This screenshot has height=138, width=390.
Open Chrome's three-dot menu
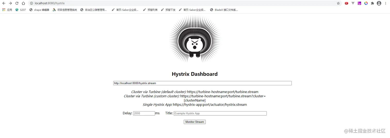pyautogui.click(x=386, y=3)
